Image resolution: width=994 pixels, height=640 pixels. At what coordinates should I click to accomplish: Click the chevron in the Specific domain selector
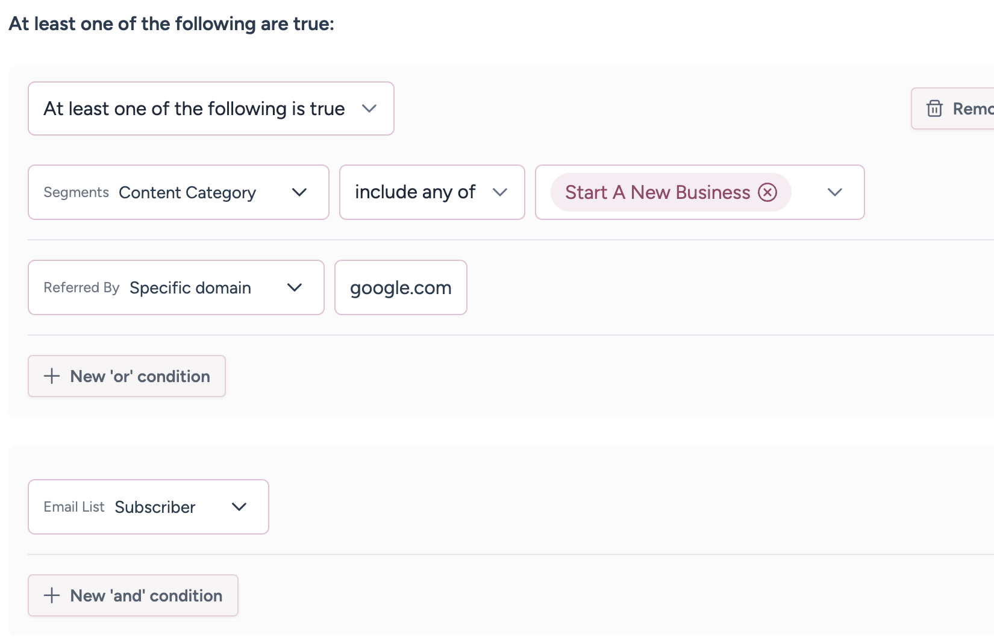[x=295, y=287]
